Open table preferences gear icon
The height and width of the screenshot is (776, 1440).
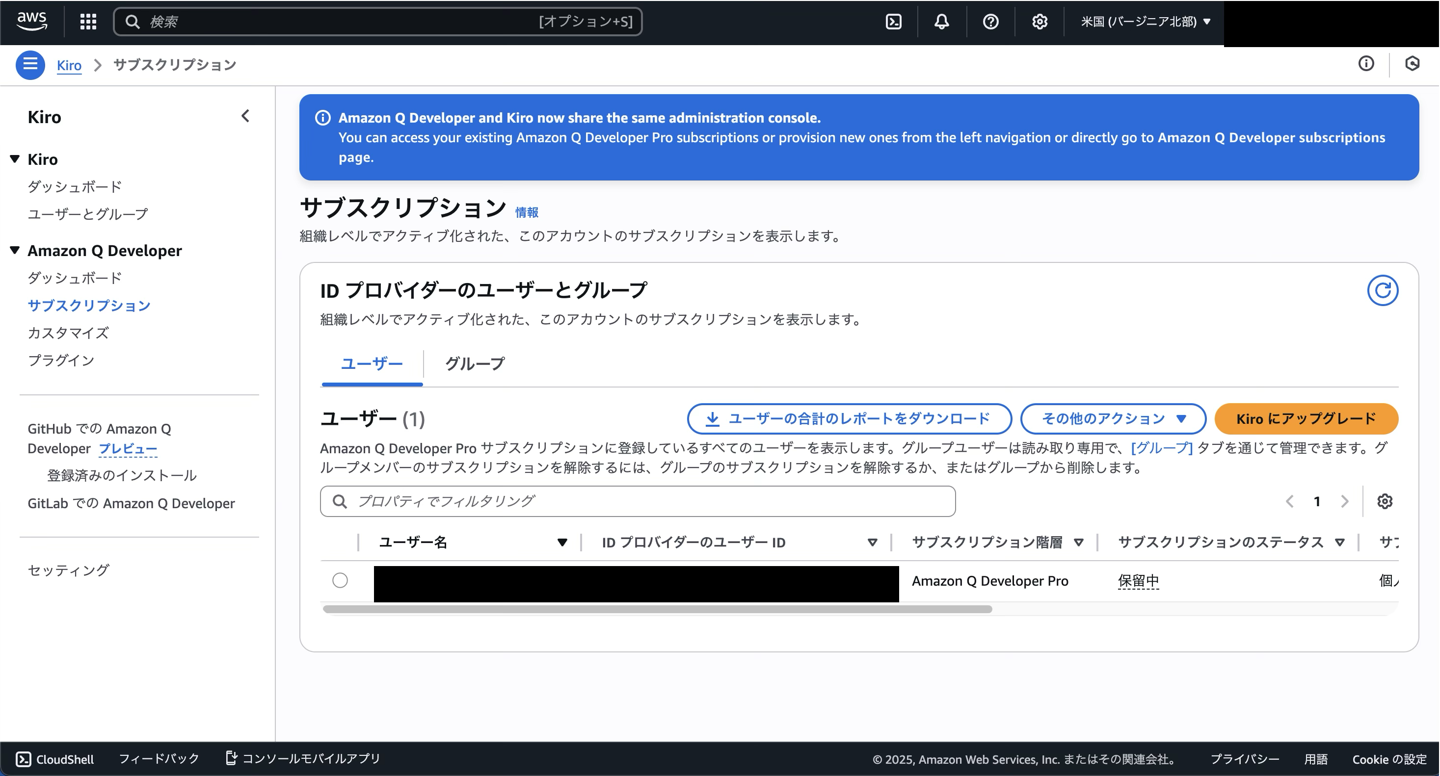pos(1385,501)
